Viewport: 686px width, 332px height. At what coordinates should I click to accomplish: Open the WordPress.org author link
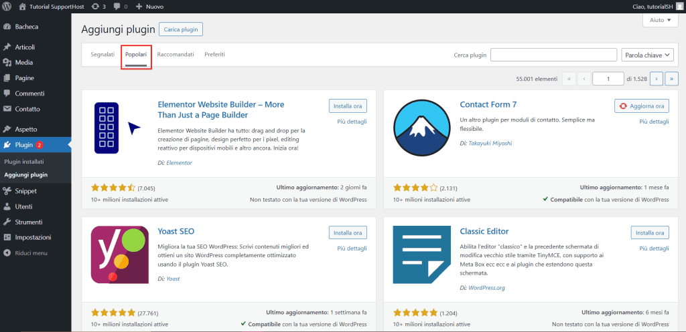[x=487, y=288]
